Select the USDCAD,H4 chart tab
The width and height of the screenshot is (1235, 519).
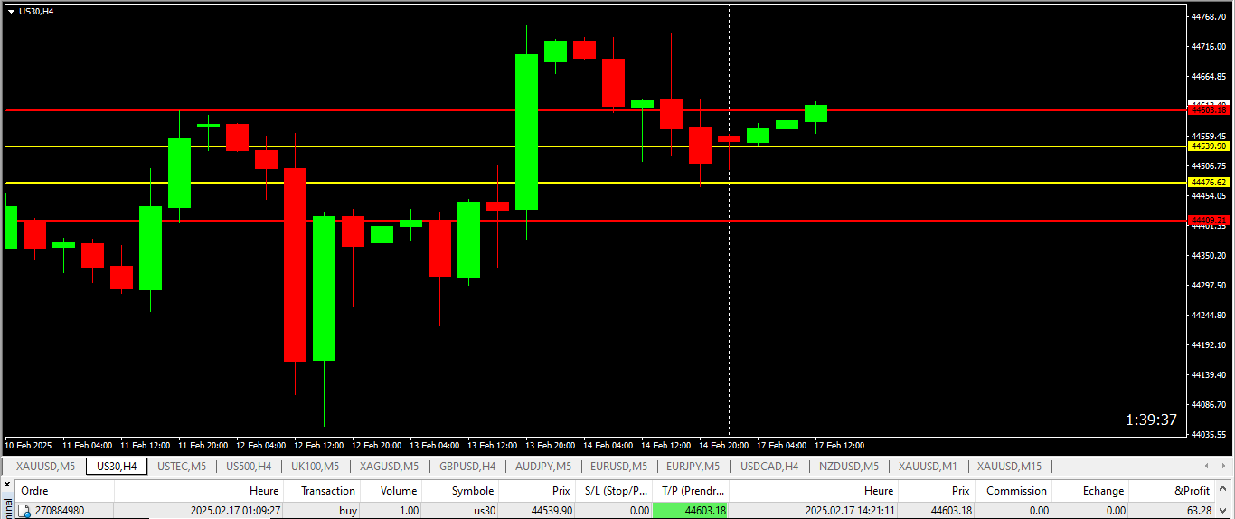pyautogui.click(x=769, y=467)
